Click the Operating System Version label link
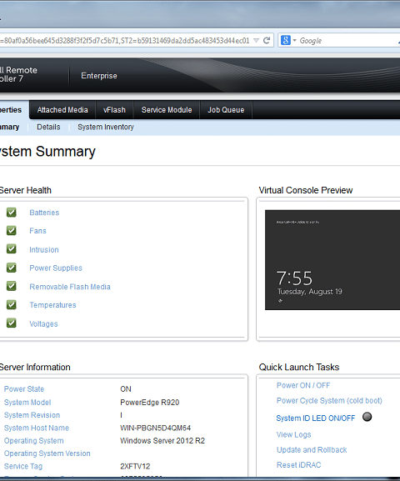This screenshot has width=400, height=481. 47,453
